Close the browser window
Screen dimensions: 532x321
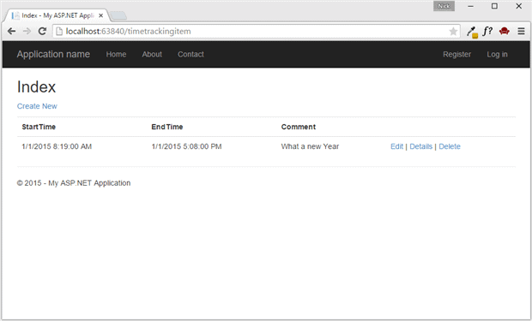pos(519,6)
